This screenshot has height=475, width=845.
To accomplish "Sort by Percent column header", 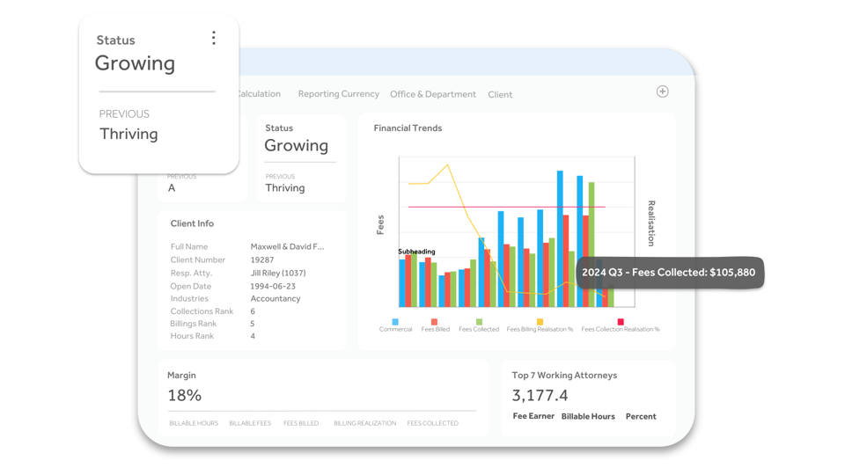I will pyautogui.click(x=641, y=416).
